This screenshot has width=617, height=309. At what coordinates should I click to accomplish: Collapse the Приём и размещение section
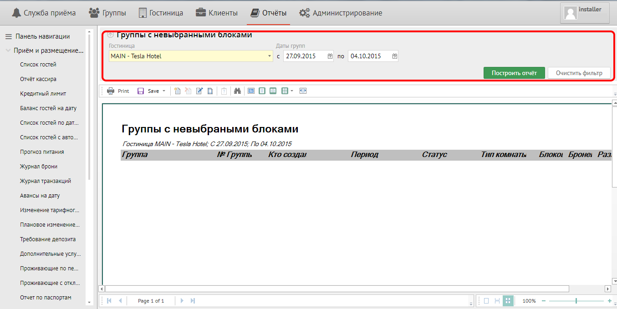8,51
